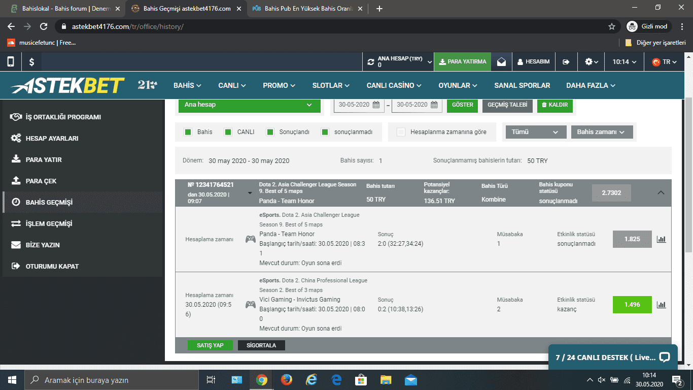Open the SLOTLAR menu
Viewport: 693px width, 390px height.
click(x=331, y=85)
